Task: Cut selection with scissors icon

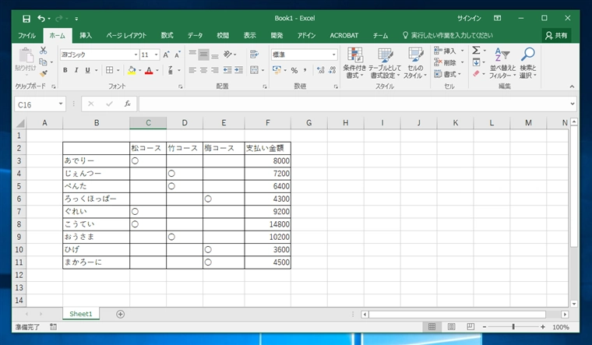Action: click(44, 50)
